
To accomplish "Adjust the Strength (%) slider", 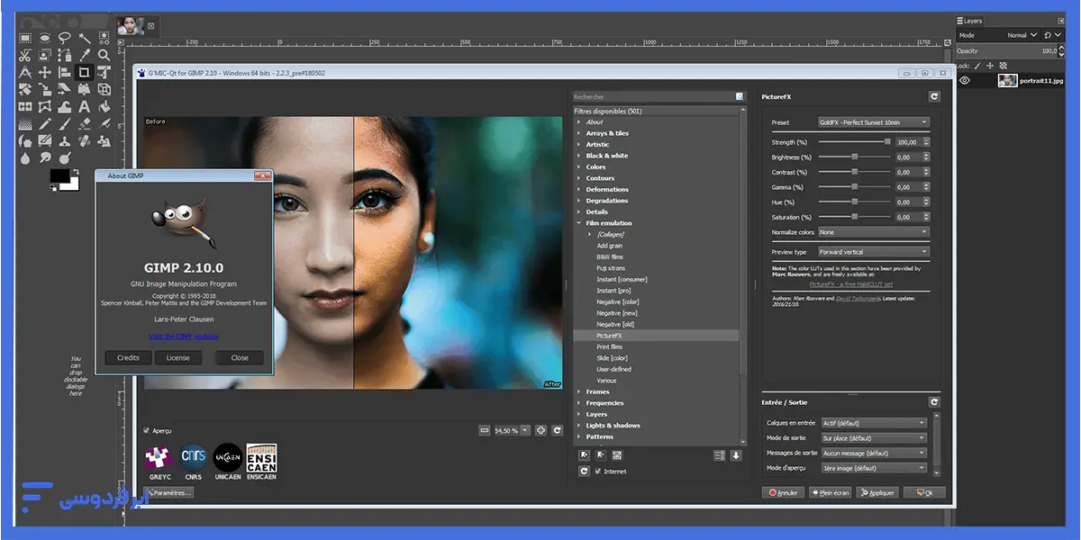I will coord(854,142).
